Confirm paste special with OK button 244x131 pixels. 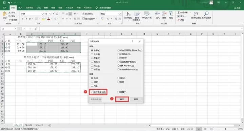[122, 99]
